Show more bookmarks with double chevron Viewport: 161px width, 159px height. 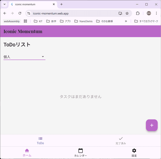point(126,21)
